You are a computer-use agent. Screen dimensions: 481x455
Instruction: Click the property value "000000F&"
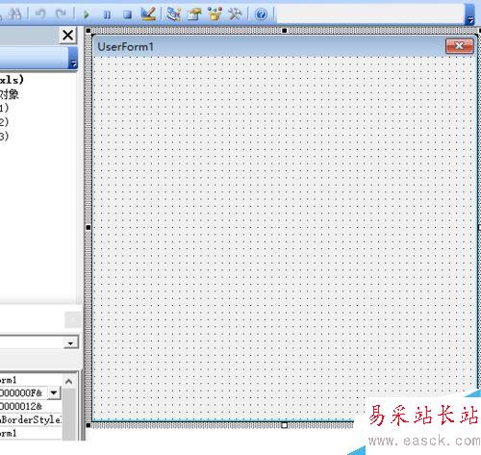pos(21,392)
